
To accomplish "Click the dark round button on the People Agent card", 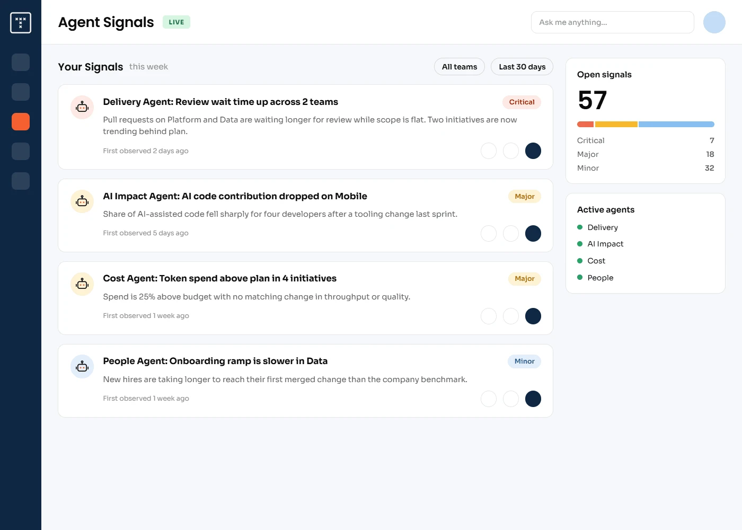I will [x=533, y=399].
